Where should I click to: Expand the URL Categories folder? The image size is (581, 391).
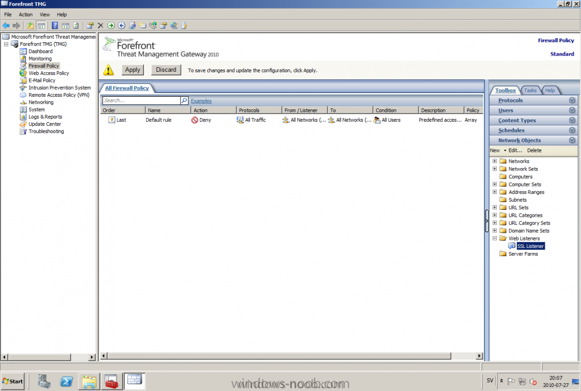495,215
